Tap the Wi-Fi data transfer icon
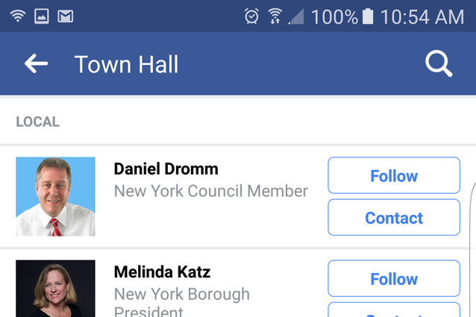 click(x=275, y=16)
